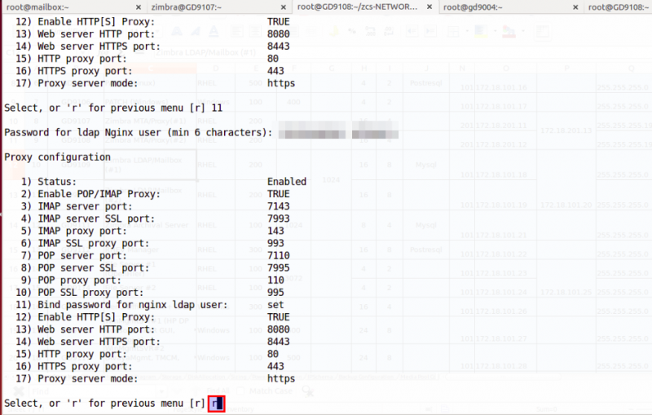Close the zimbra@GD9107:~ tab
This screenshot has width=652, height=415.
pyautogui.click(x=283, y=7)
